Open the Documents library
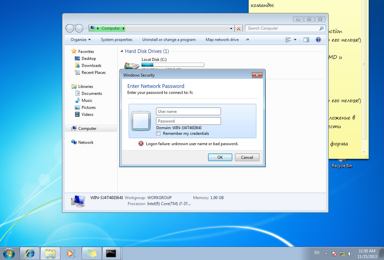This screenshot has width=384, height=260. [92, 94]
